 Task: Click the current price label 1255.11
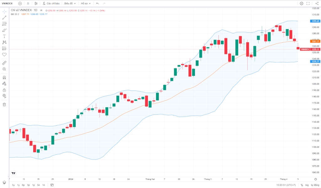[315, 49]
